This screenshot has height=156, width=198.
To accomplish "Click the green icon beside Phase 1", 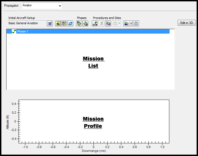I will pos(14,31).
